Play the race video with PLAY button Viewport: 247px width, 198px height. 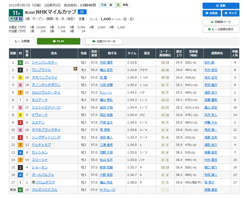[x=59, y=41]
